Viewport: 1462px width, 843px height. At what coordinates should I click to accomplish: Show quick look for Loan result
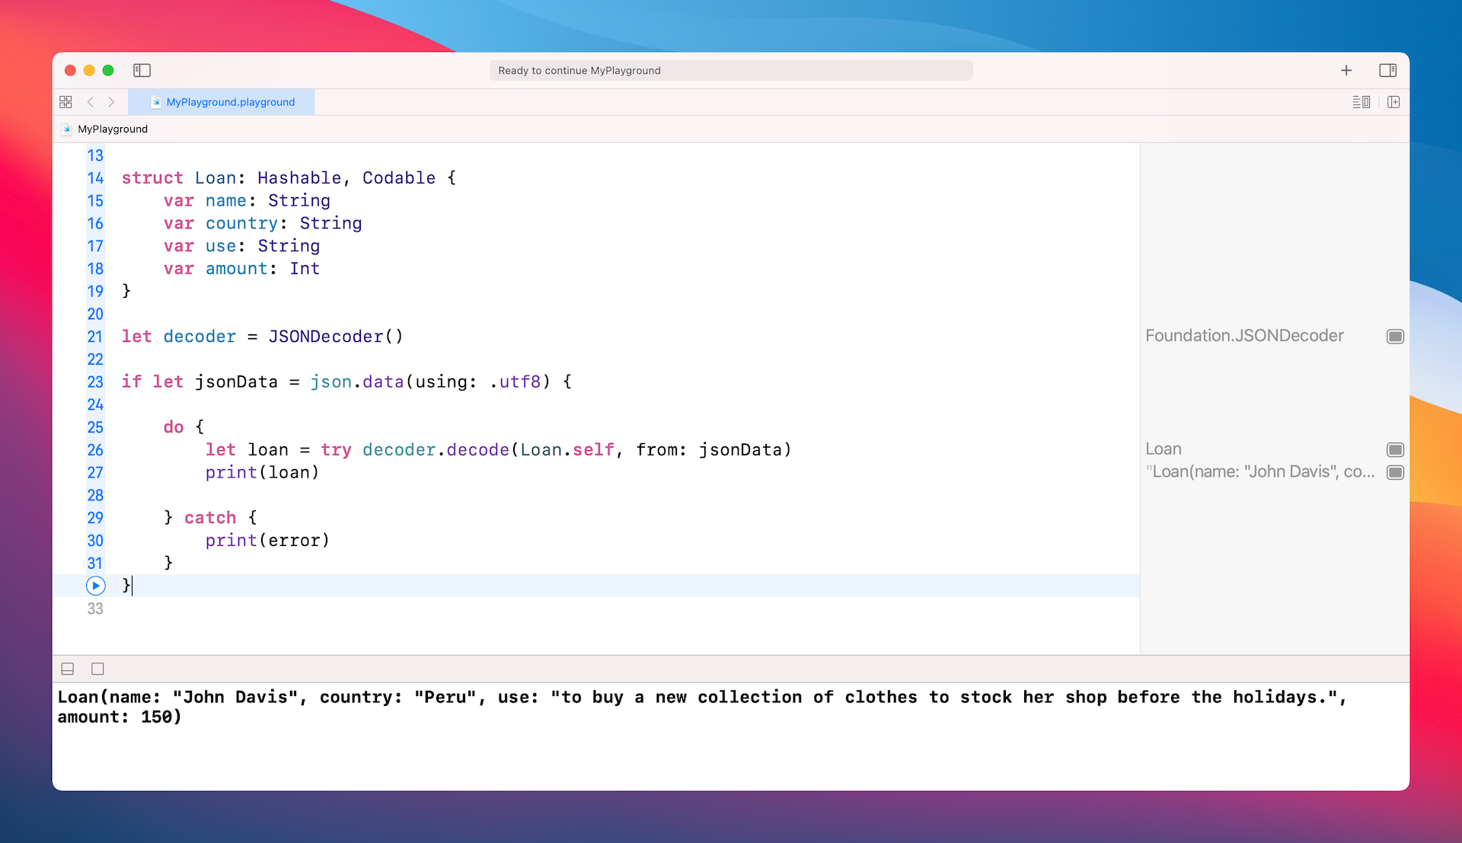1395,449
